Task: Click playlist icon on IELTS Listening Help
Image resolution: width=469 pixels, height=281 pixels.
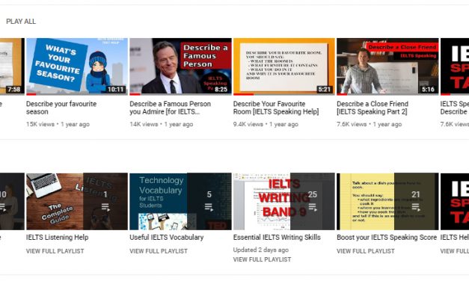Action: click(105, 207)
